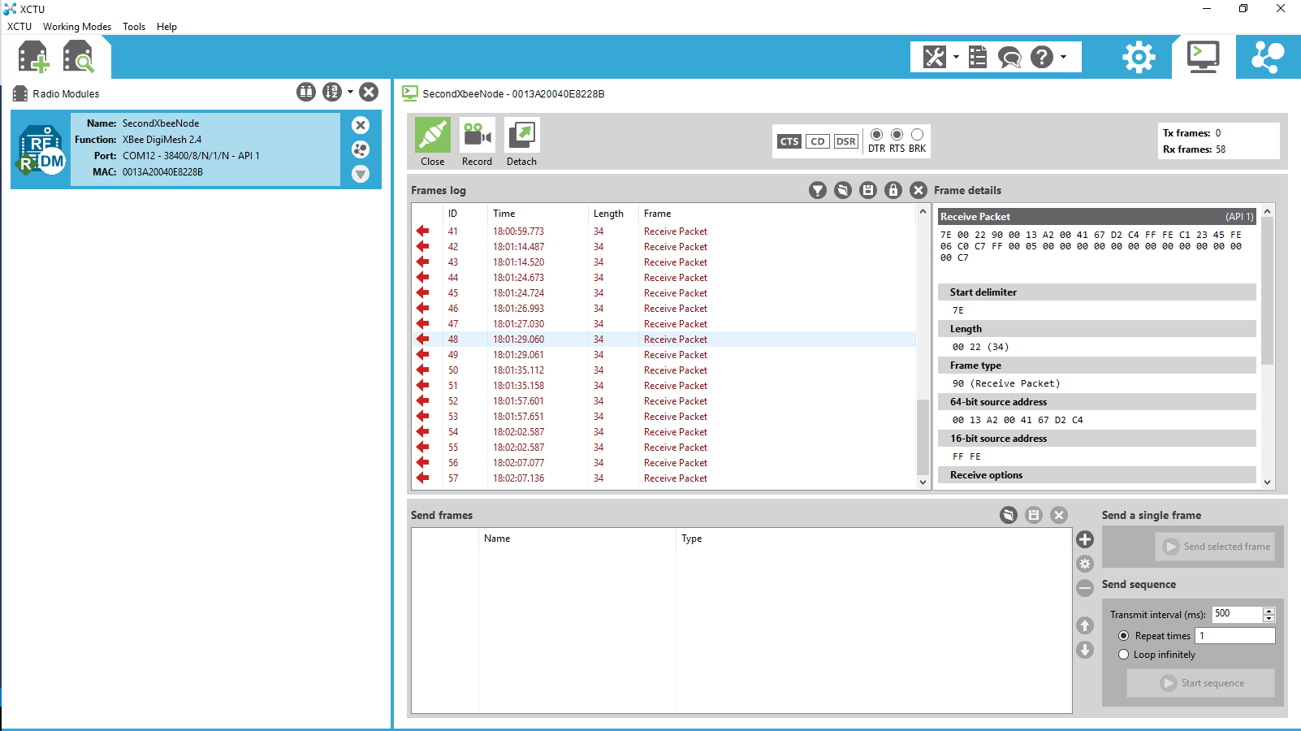1301x731 pixels.
Task: Select frame ID 41 row
Action: (664, 231)
